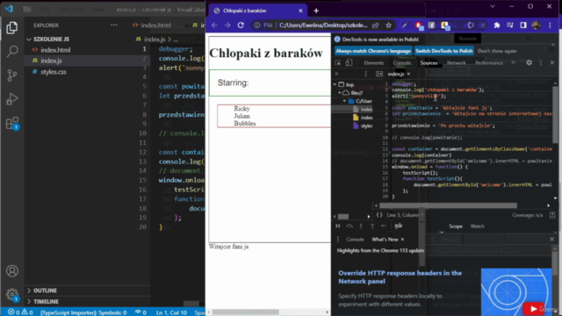Open index.html in the VS Code Explorer

[x=55, y=50]
